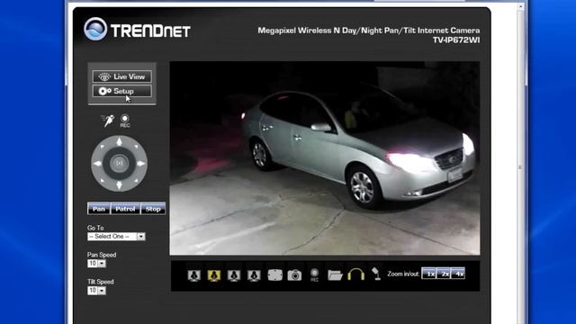576x324 pixels.
Task: Toggle the REC indicator above the pan pad
Action: [x=125, y=121]
